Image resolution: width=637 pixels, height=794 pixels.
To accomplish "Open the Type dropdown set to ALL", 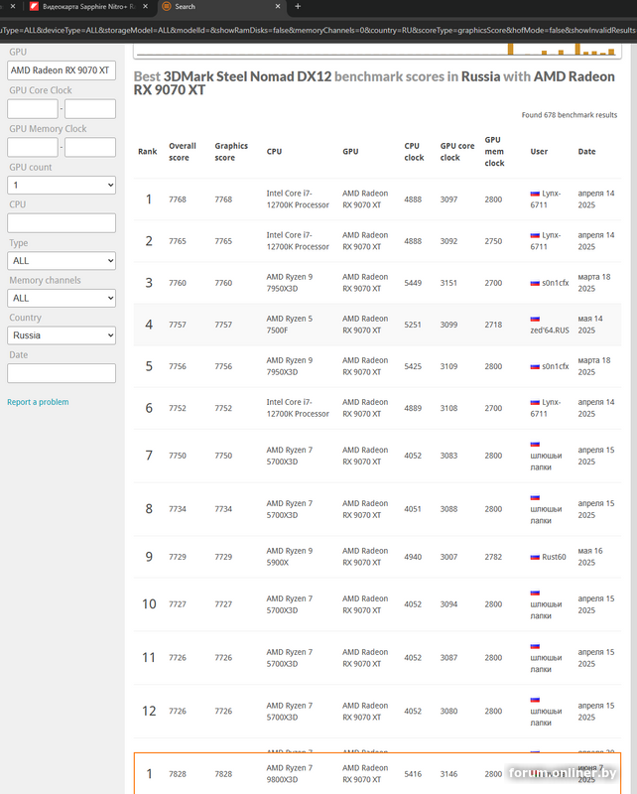I will pyautogui.click(x=62, y=261).
